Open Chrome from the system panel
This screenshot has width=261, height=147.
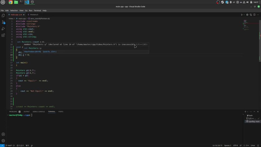[x=11, y=2]
